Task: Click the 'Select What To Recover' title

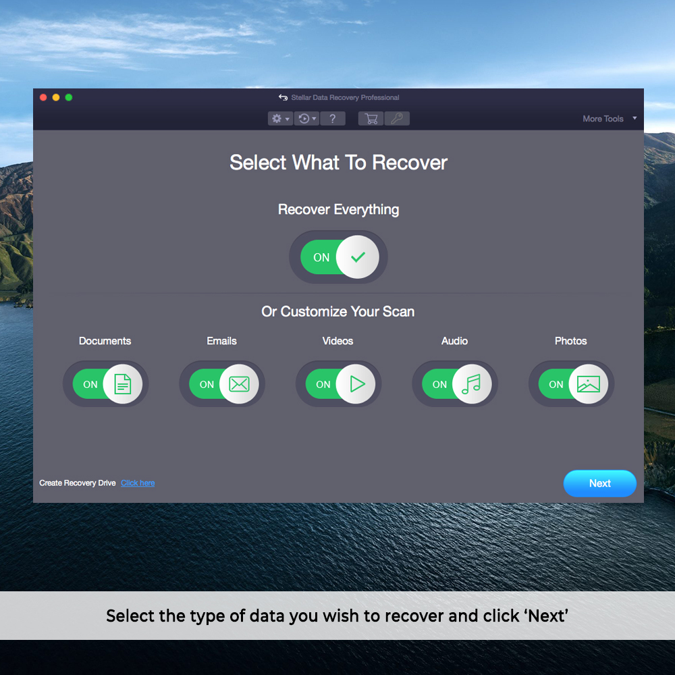Action: pos(338,163)
